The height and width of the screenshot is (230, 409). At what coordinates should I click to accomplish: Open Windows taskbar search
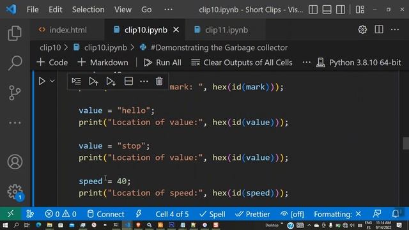click(x=16, y=225)
